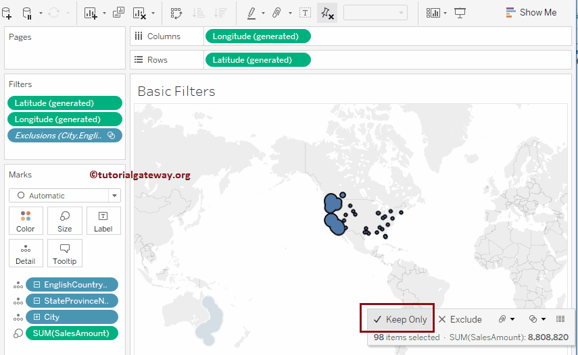Click the Presentation Mode icon
Image resolution: width=578 pixels, height=355 pixels.
pos(460,12)
